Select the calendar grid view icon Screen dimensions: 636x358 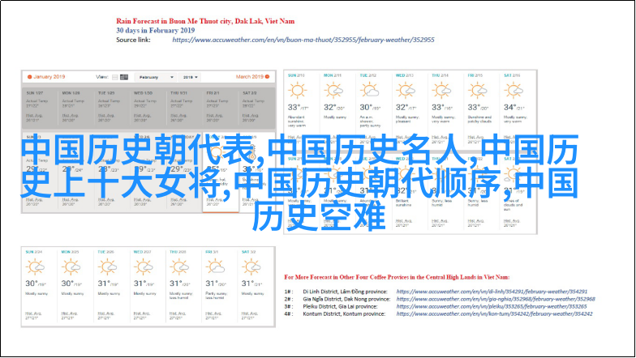[x=124, y=77]
